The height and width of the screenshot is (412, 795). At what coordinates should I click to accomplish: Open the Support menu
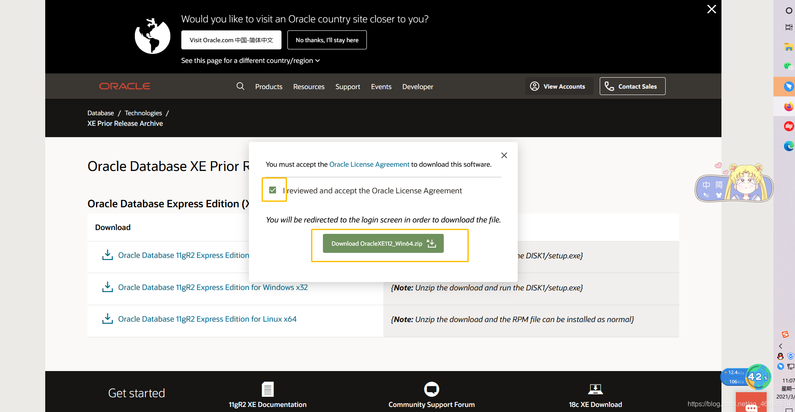(348, 87)
